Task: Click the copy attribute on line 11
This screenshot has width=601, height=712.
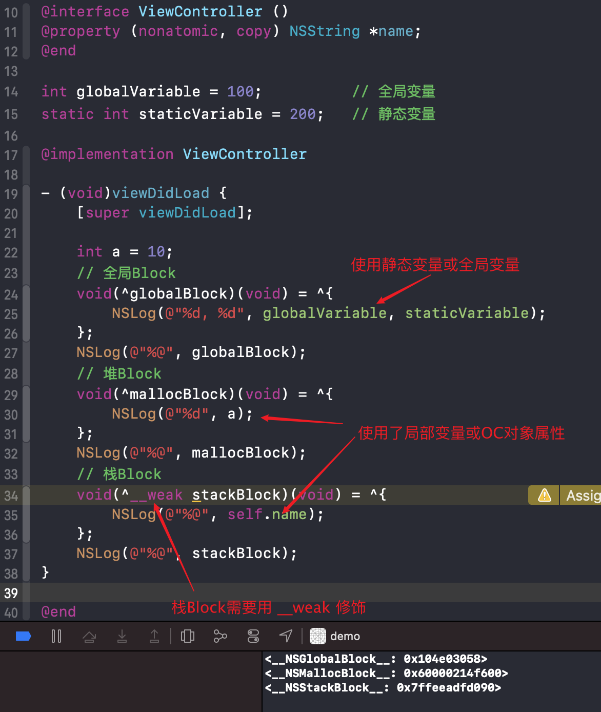Action: coord(254,31)
